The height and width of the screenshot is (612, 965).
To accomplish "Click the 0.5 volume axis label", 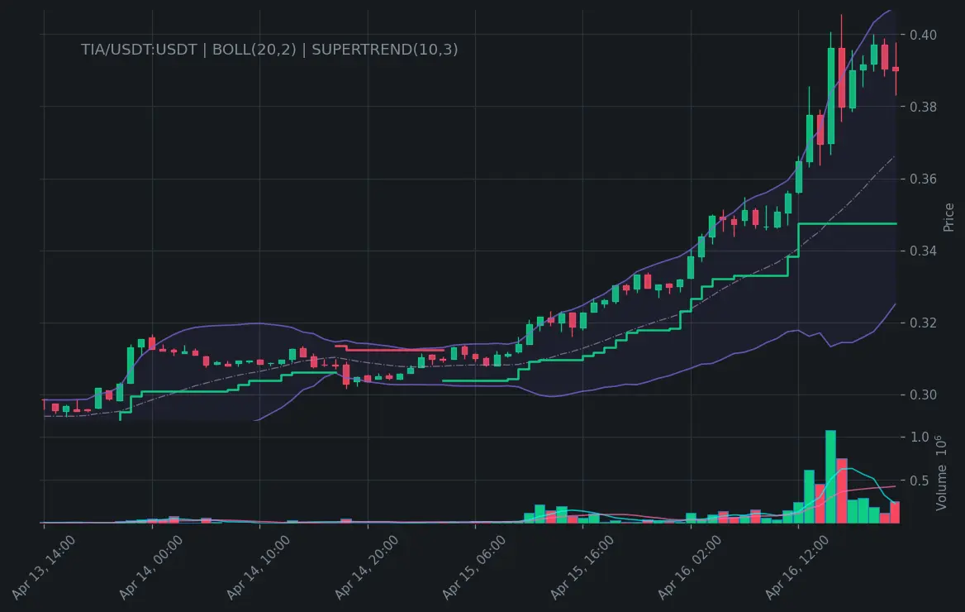I will coord(920,481).
